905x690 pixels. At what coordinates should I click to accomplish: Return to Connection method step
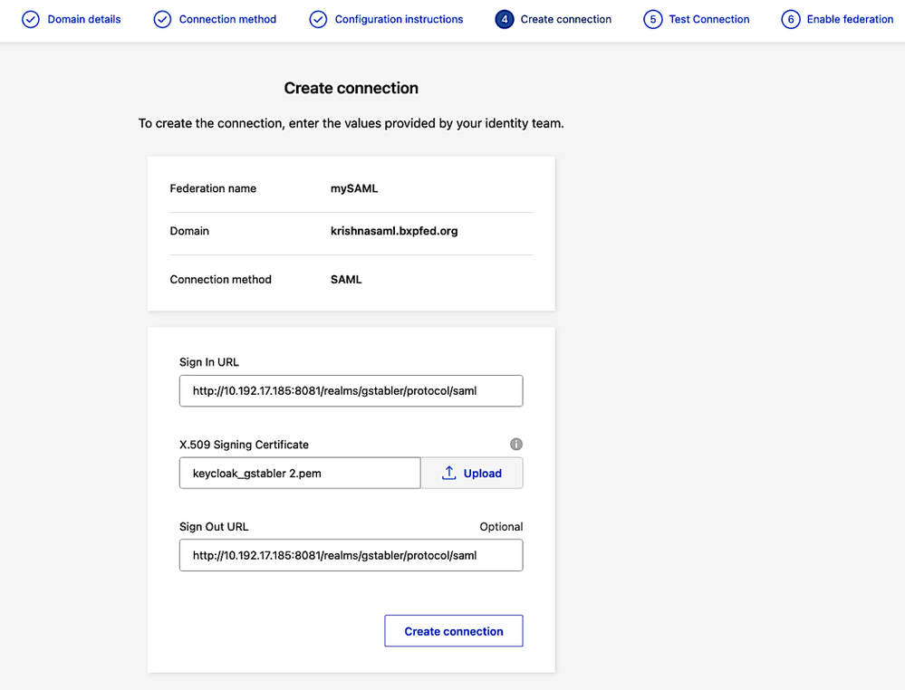[x=227, y=19]
